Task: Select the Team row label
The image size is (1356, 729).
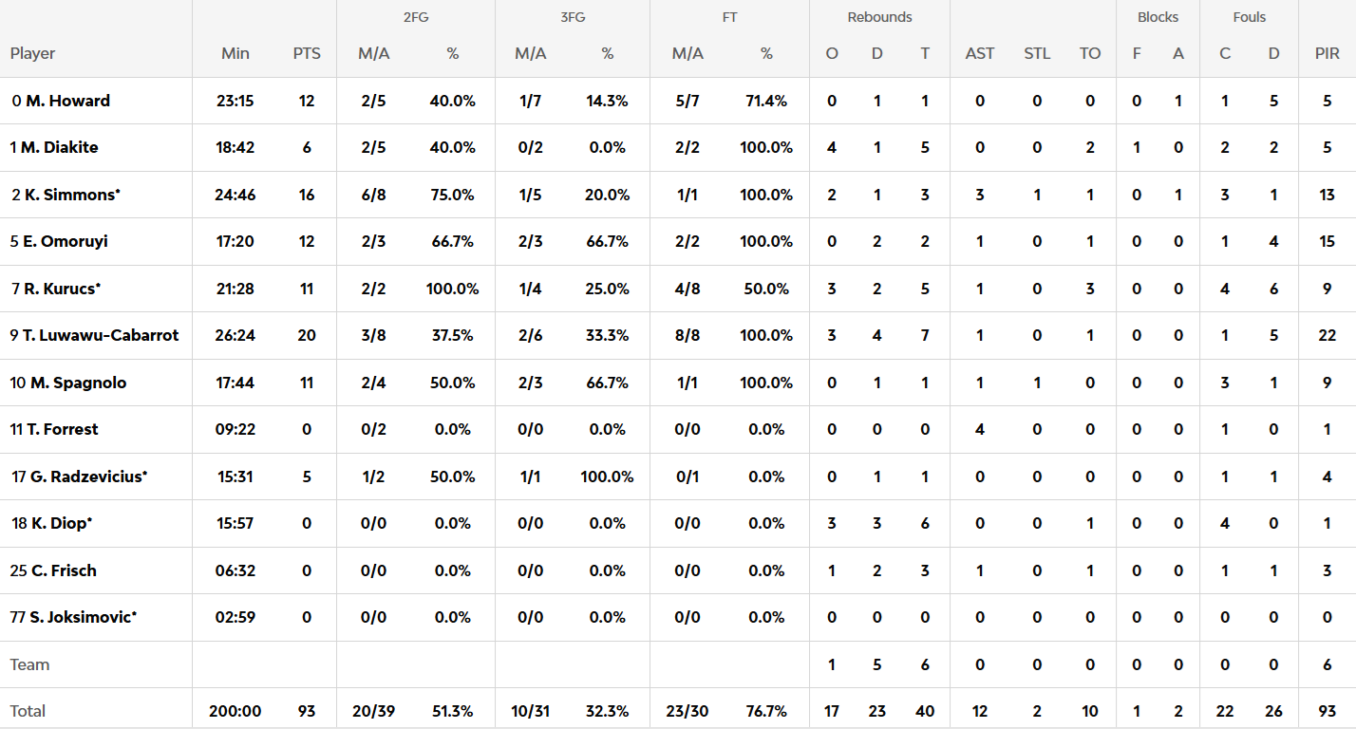Action: [29, 664]
